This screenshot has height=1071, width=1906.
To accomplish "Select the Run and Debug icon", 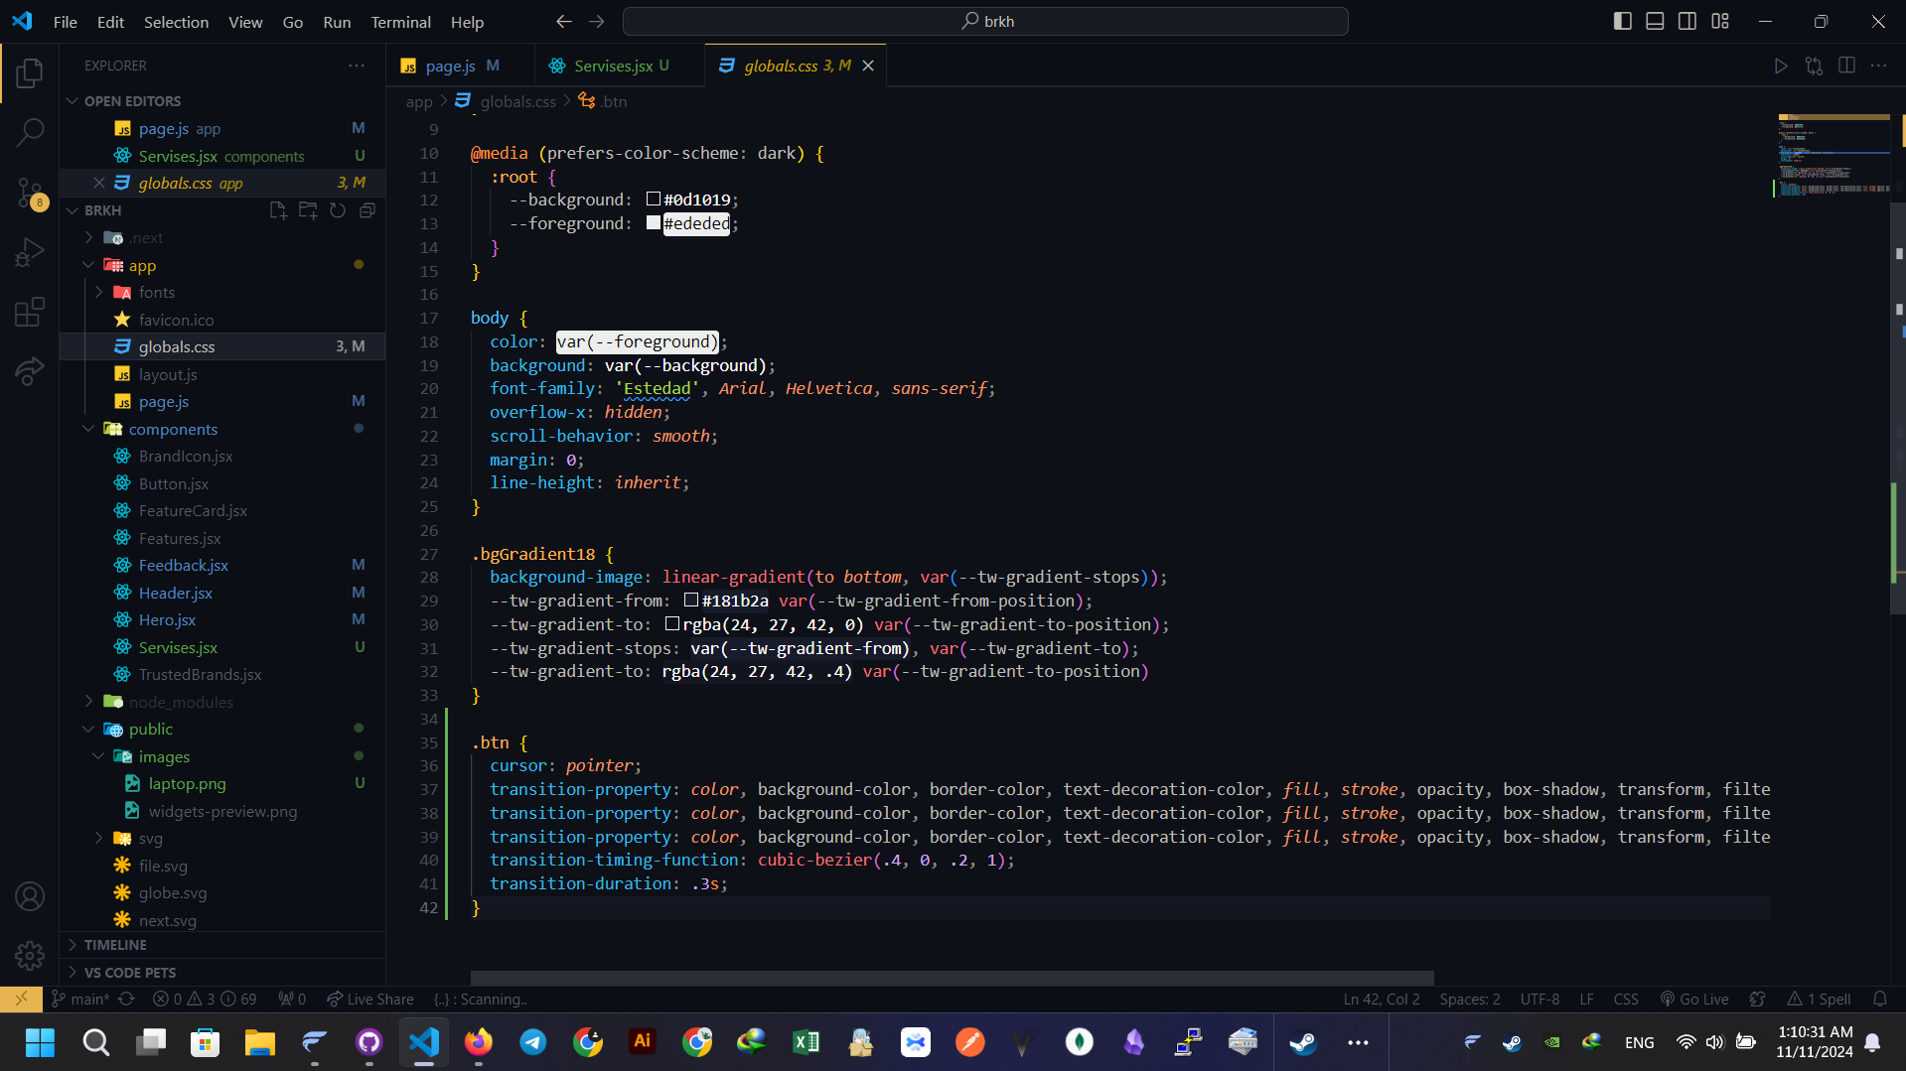I will tap(30, 251).
